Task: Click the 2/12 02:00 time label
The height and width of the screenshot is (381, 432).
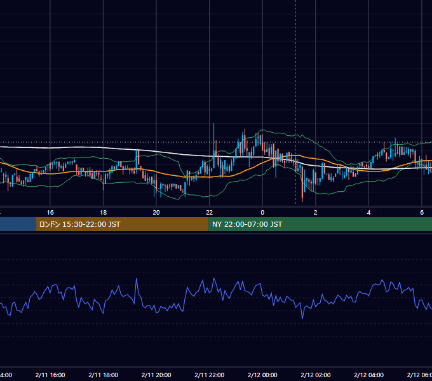Action: 316,375
